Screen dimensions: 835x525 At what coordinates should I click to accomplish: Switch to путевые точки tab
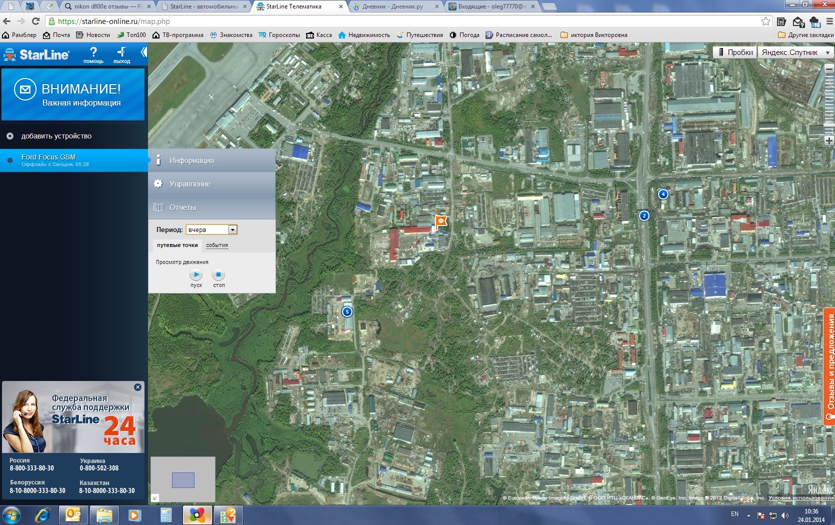[177, 245]
